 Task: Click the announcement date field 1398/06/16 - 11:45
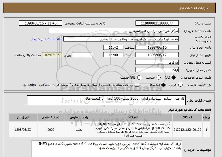pos(41,23)
